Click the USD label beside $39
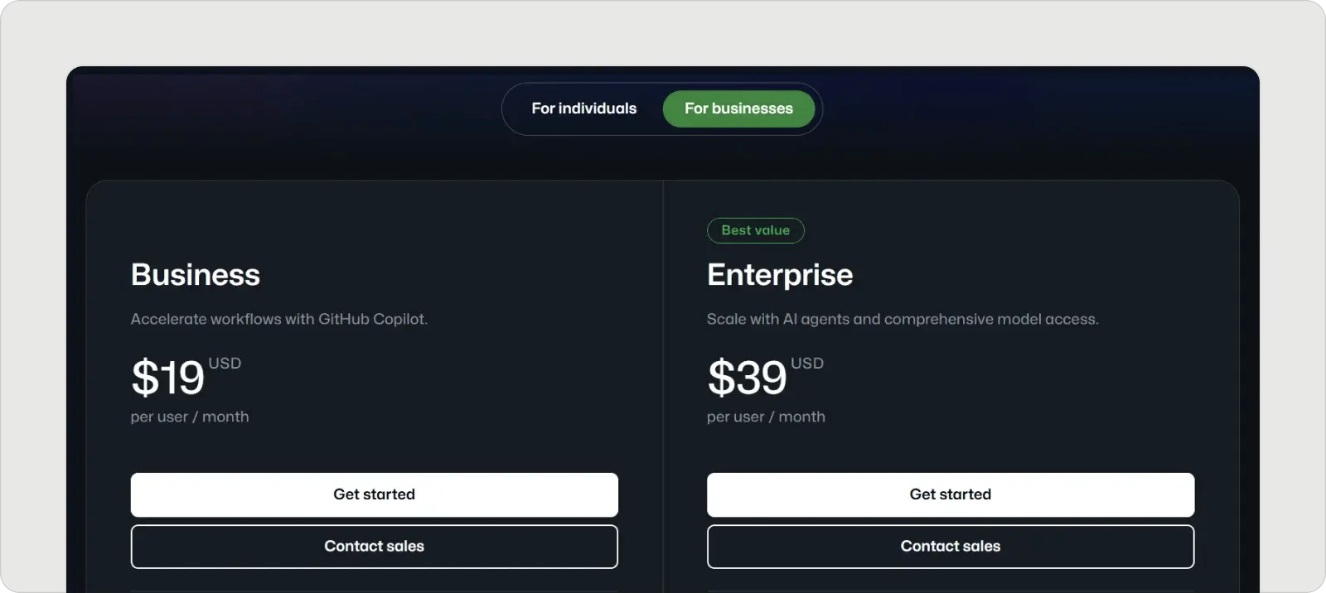This screenshot has width=1326, height=593. pyautogui.click(x=807, y=363)
